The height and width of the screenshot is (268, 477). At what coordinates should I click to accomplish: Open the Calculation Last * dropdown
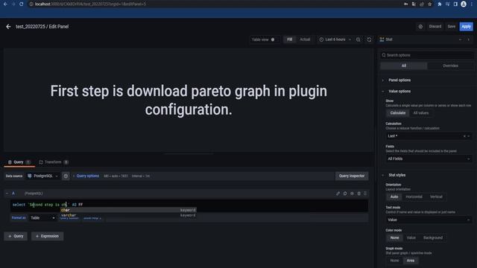pyautogui.click(x=429, y=136)
